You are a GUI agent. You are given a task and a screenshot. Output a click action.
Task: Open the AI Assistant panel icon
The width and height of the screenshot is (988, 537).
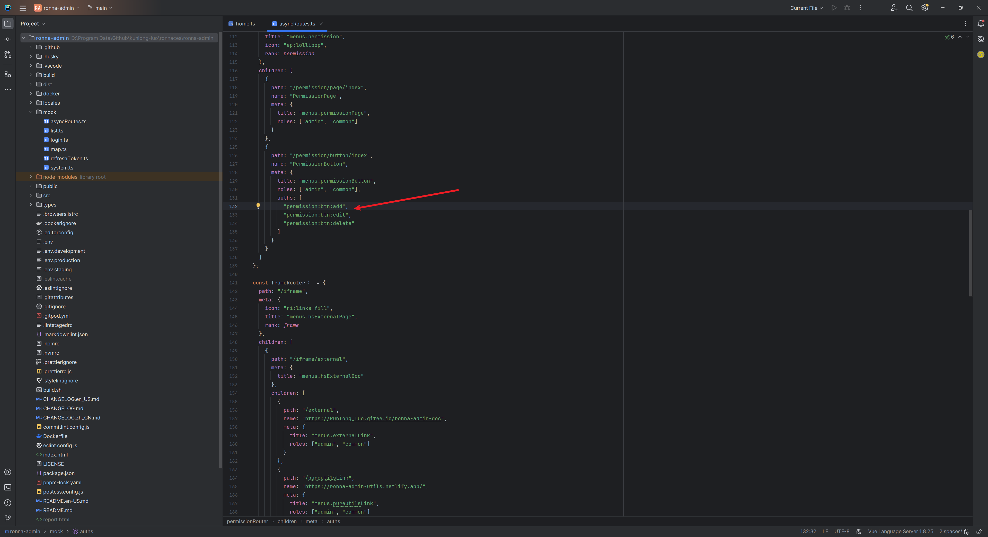pos(981,39)
